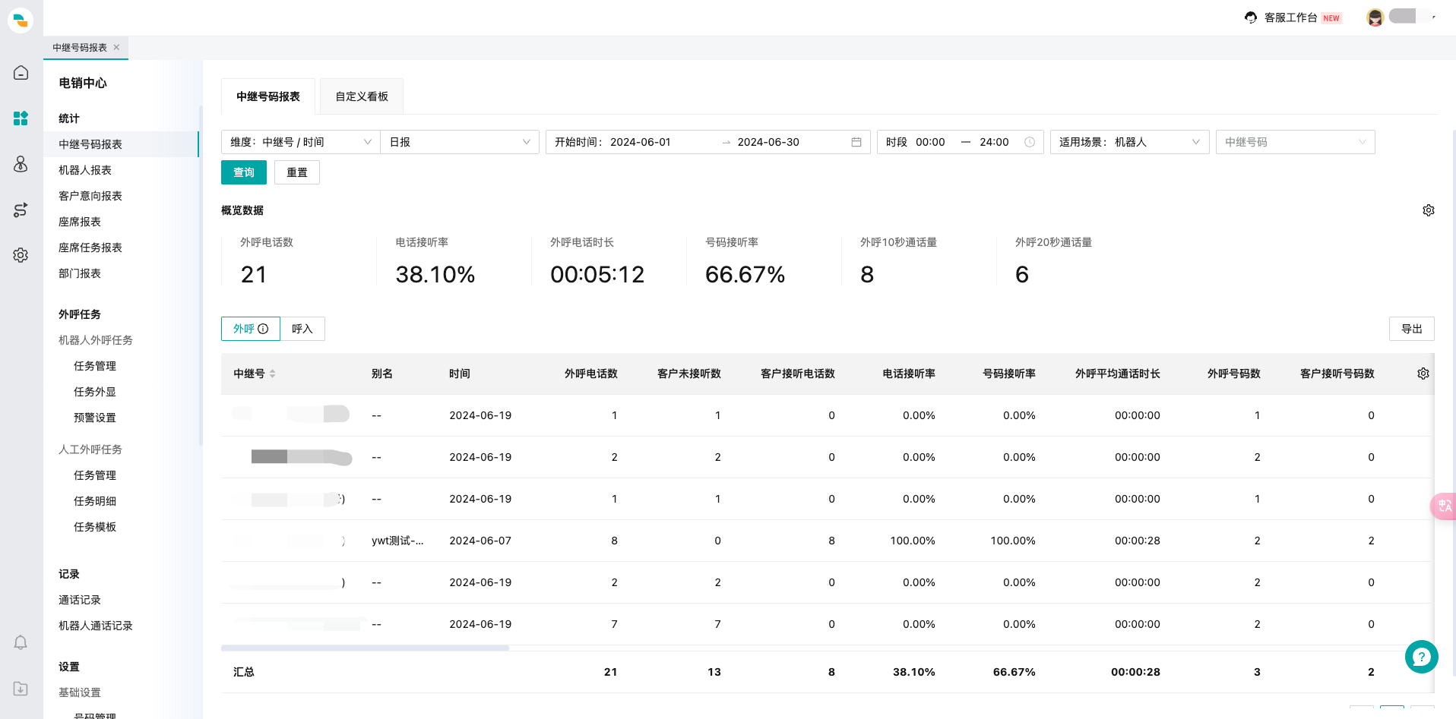Expand the user account menu arrow
The image size is (1456, 719).
pyautogui.click(x=1434, y=17)
